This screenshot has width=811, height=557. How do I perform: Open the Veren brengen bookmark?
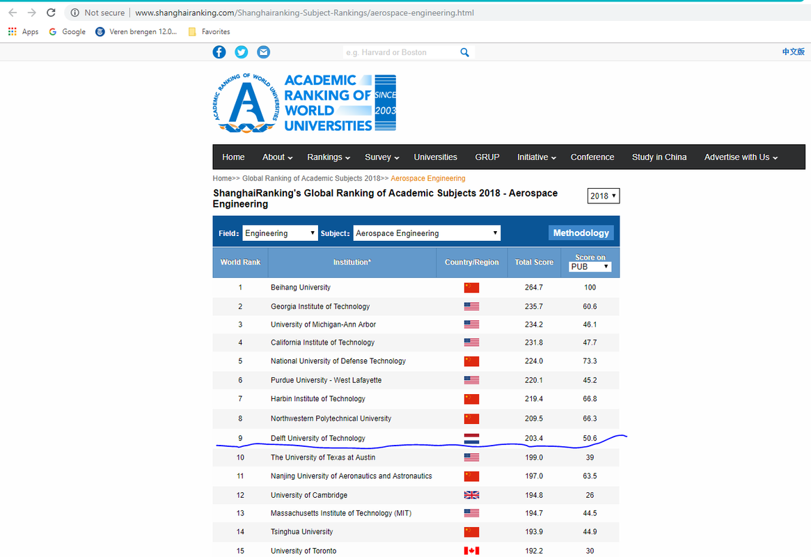136,31
